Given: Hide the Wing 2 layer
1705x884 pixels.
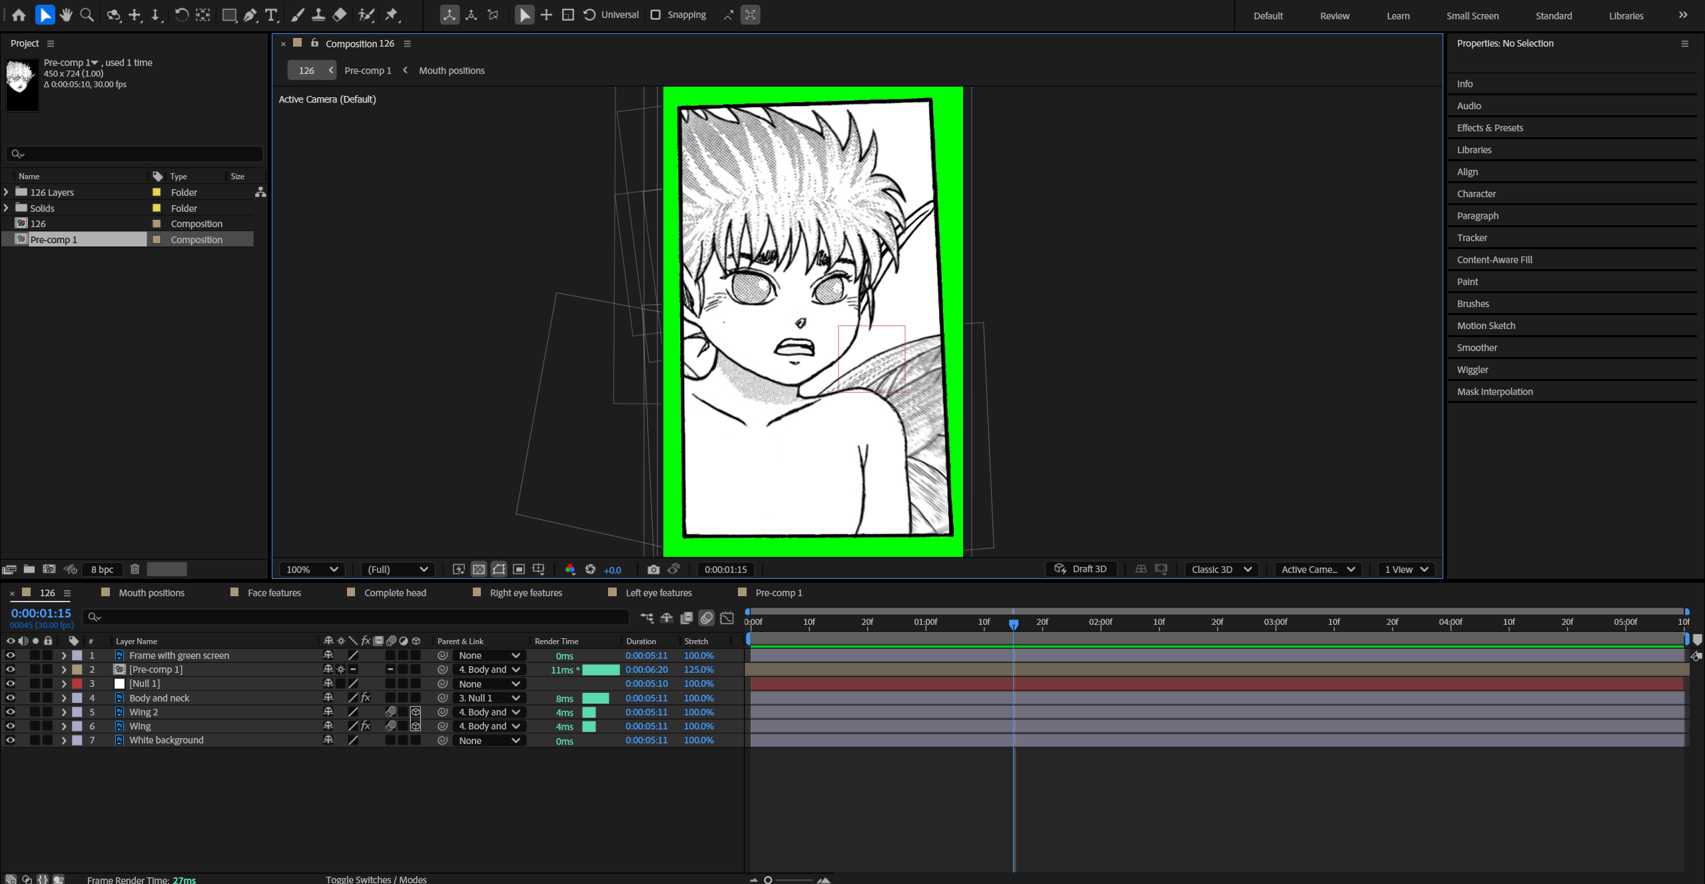Looking at the screenshot, I should pos(10,712).
